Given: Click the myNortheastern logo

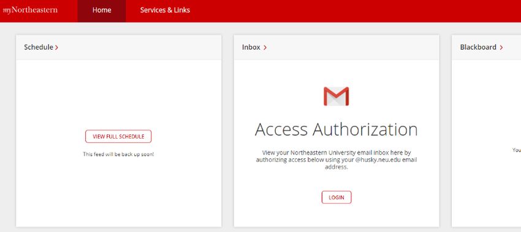Looking at the screenshot, I should (x=30, y=10).
